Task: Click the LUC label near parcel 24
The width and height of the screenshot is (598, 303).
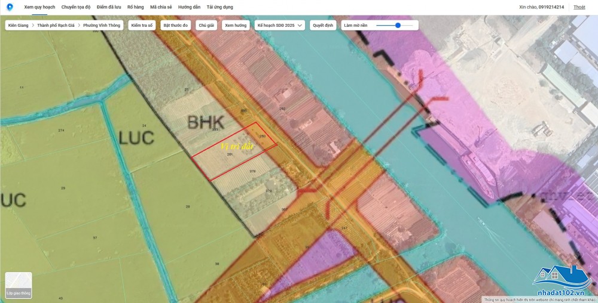Action: coord(136,138)
